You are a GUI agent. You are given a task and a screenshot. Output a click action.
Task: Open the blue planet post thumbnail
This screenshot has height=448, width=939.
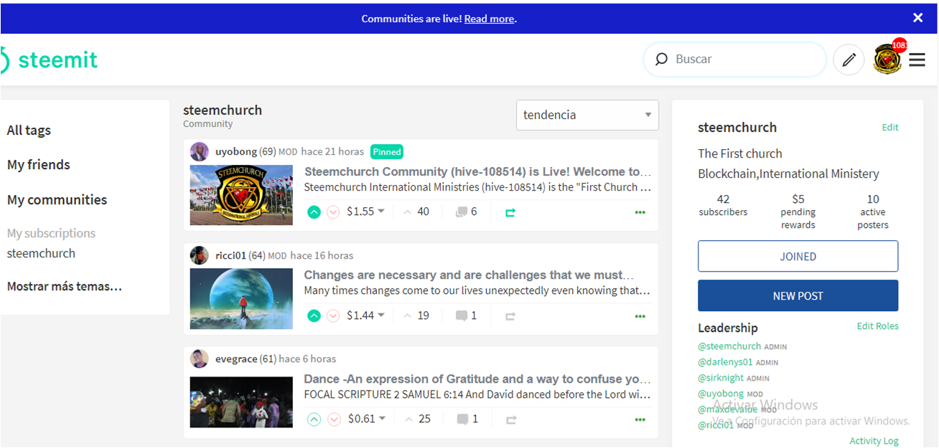241,299
